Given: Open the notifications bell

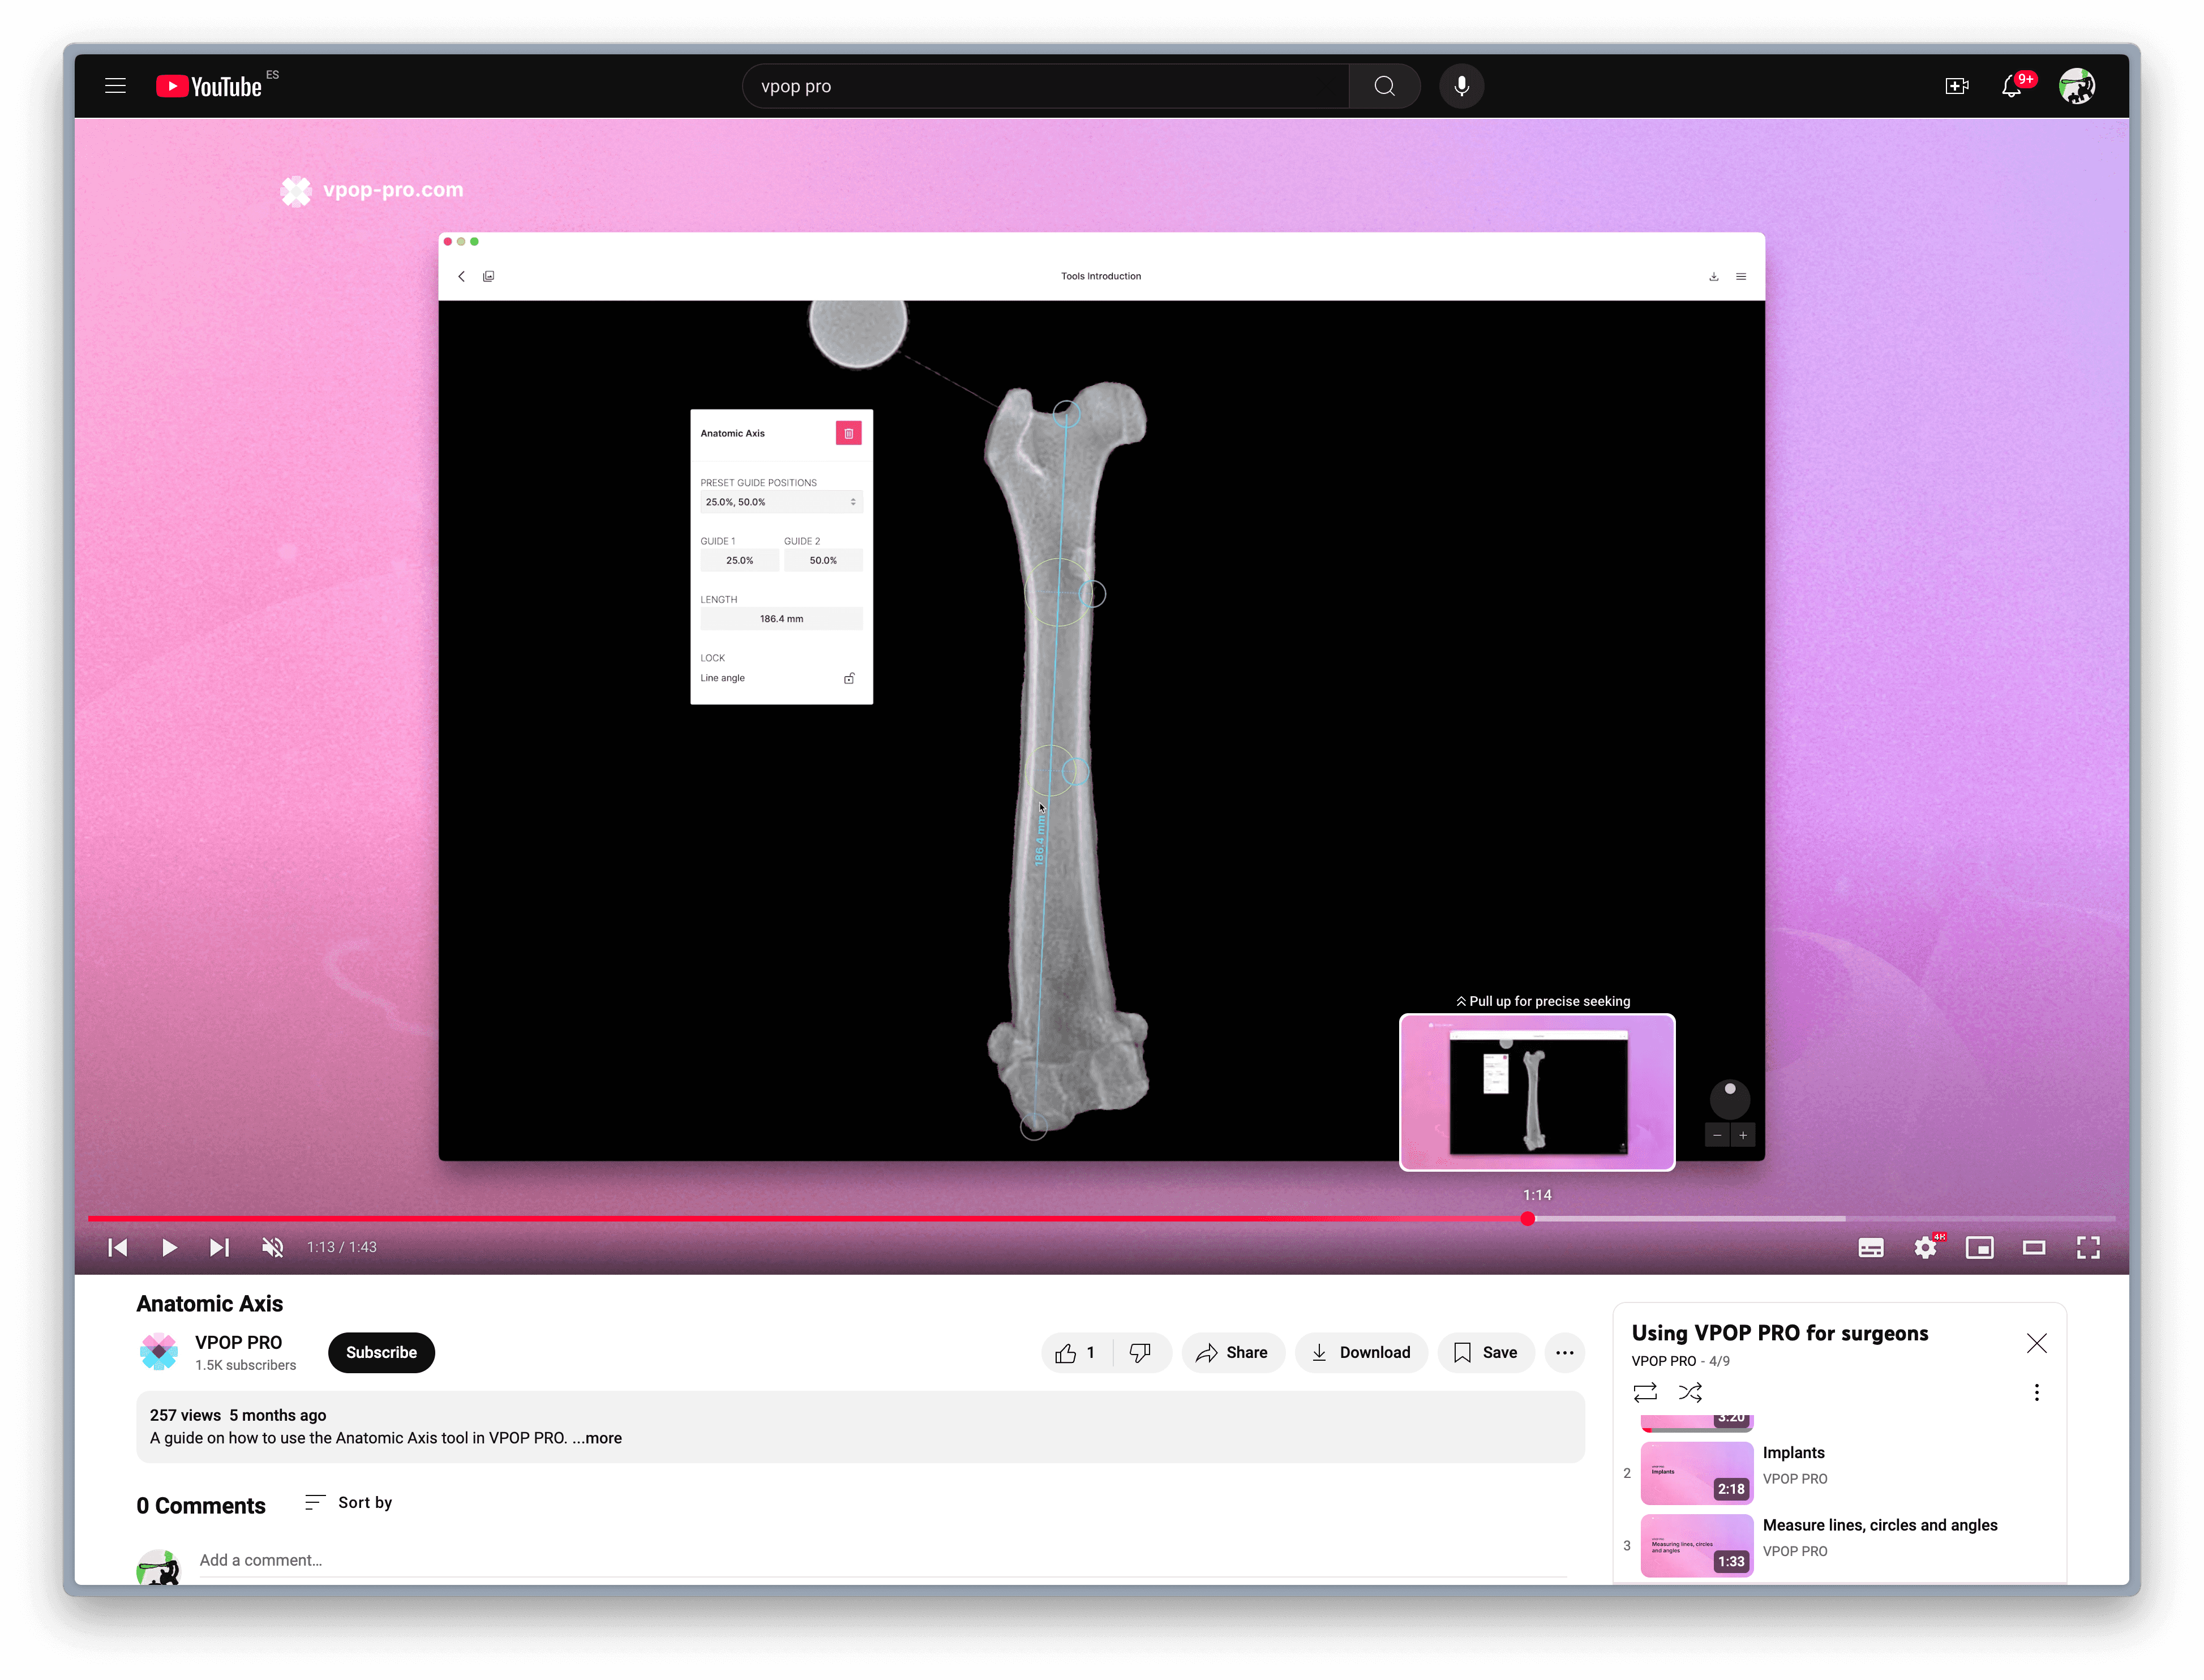Looking at the screenshot, I should point(2012,86).
